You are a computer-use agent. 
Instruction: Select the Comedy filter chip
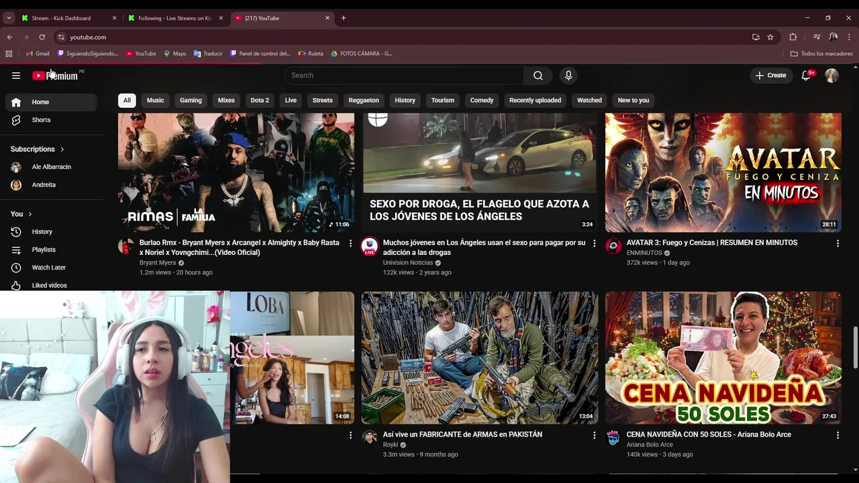point(482,101)
